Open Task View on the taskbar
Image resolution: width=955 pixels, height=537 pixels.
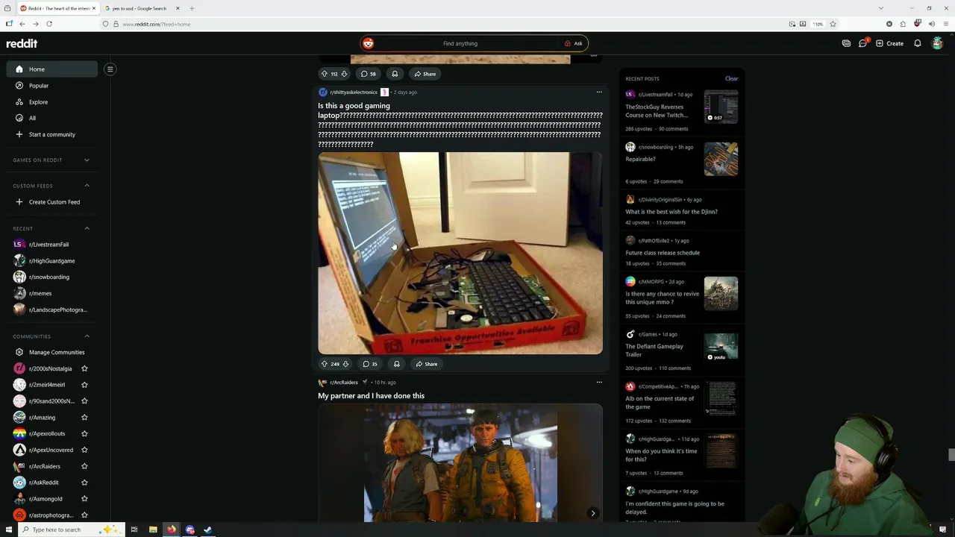point(134,530)
